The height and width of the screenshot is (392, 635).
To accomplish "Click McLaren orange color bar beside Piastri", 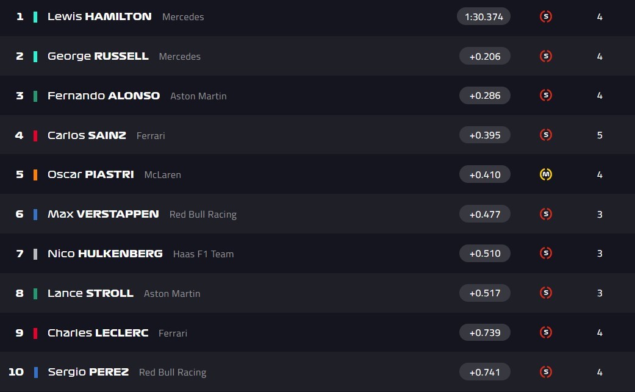I will click(x=35, y=174).
